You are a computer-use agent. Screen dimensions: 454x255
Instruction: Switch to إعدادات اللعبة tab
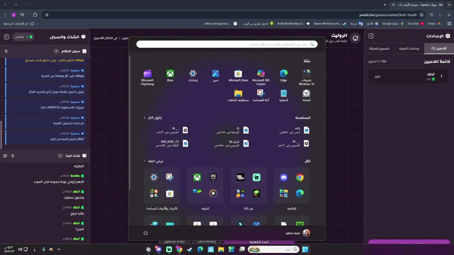pyautogui.click(x=409, y=49)
